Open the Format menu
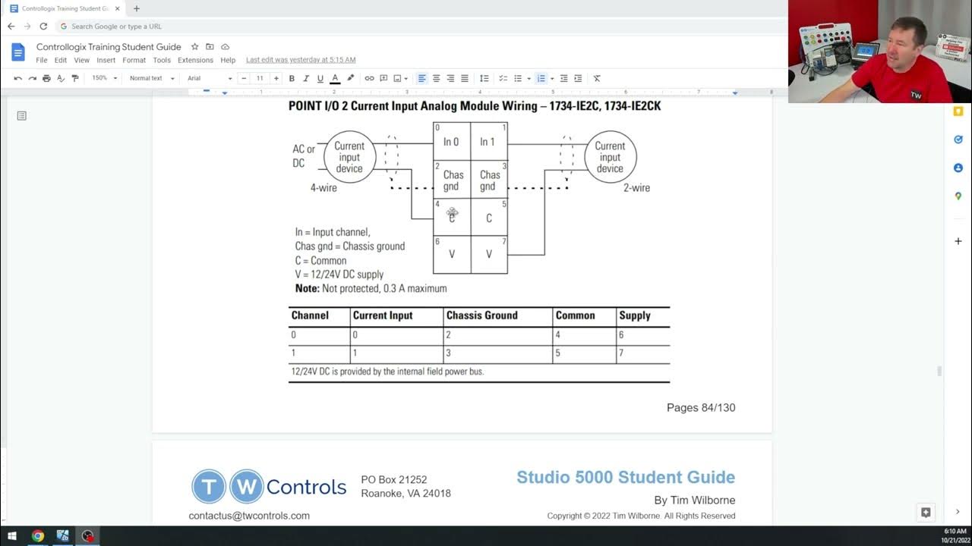Image resolution: width=972 pixels, height=546 pixels. click(134, 60)
